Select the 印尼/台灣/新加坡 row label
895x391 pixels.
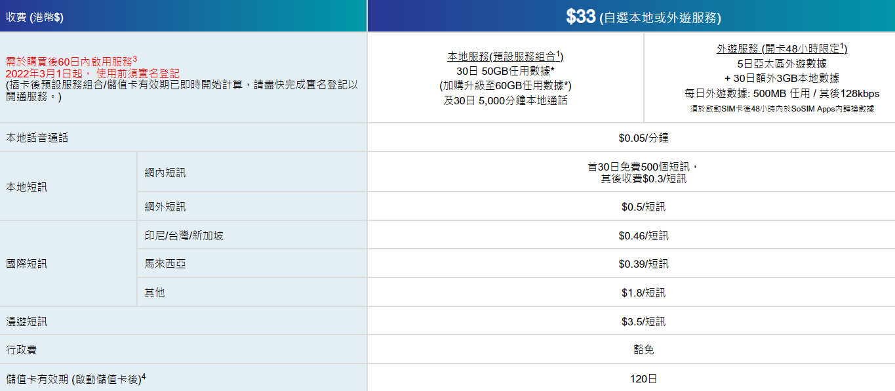point(184,236)
